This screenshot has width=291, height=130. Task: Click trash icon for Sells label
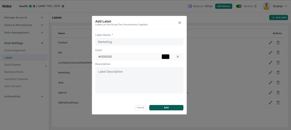[278, 83]
